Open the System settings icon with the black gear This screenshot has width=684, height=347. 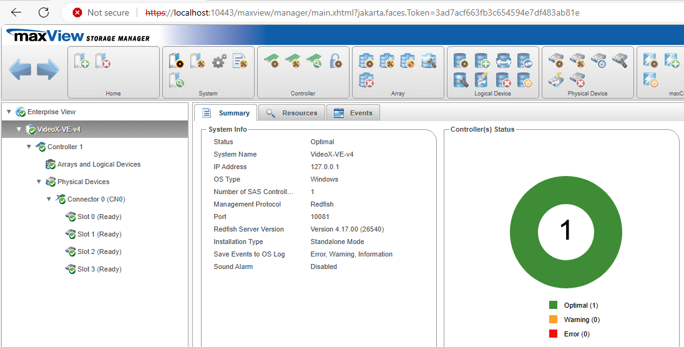[176, 61]
